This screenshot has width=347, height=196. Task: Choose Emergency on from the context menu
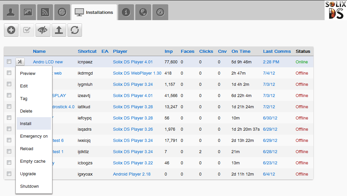(x=34, y=136)
